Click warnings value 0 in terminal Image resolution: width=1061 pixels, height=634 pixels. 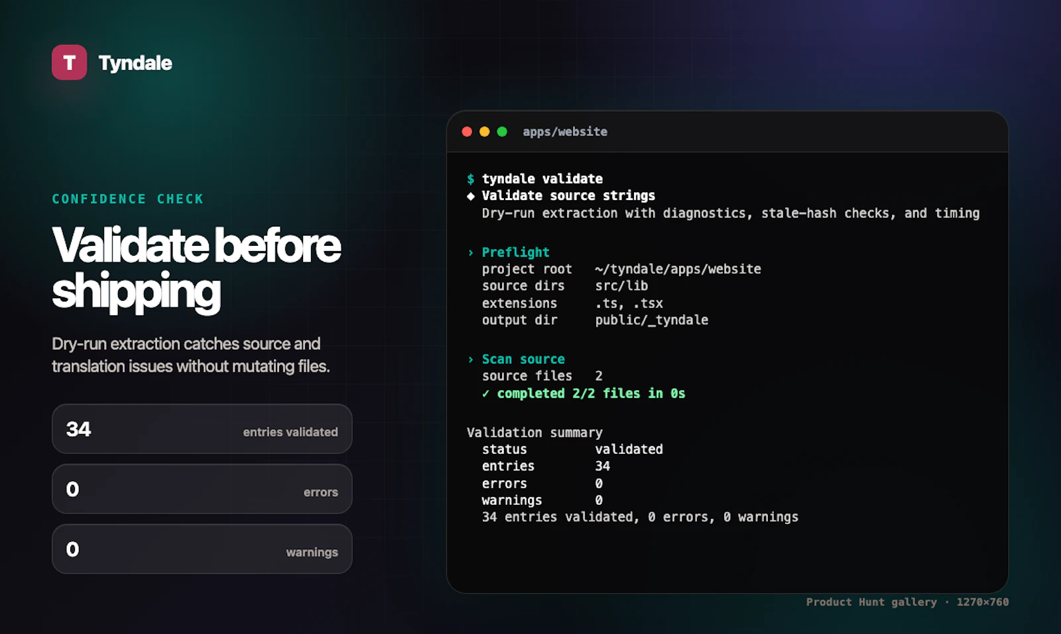point(599,500)
